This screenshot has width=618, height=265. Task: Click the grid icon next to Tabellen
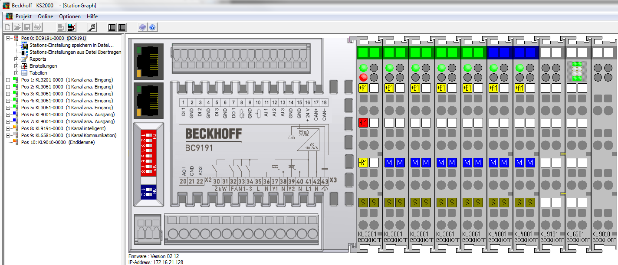[x=24, y=73]
